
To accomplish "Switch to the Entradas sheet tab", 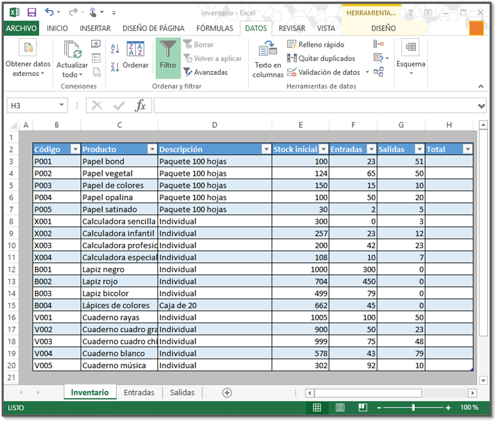I will point(139,393).
